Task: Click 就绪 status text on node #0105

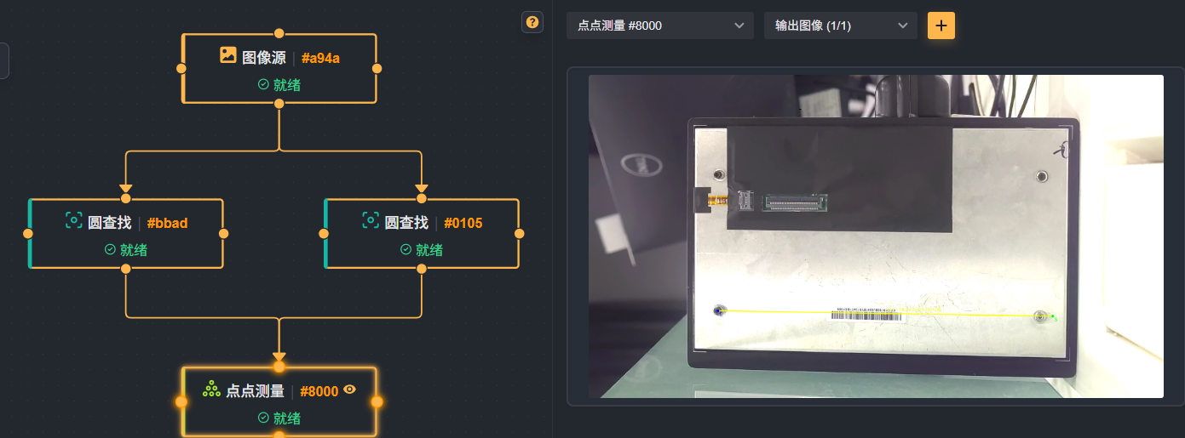Action: point(429,250)
